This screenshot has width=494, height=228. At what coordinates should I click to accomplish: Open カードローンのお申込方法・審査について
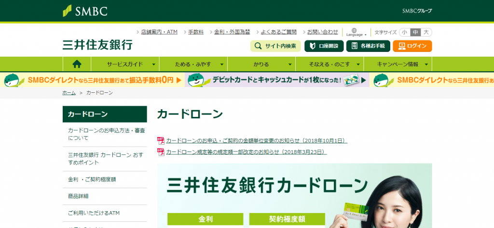(105, 134)
